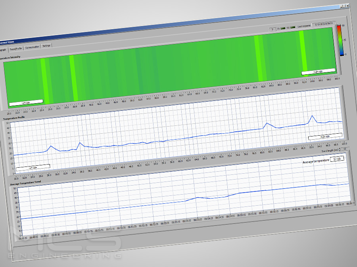The image size is (357, 267).
Task: Open the Communication tab
Action: [x=32, y=47]
